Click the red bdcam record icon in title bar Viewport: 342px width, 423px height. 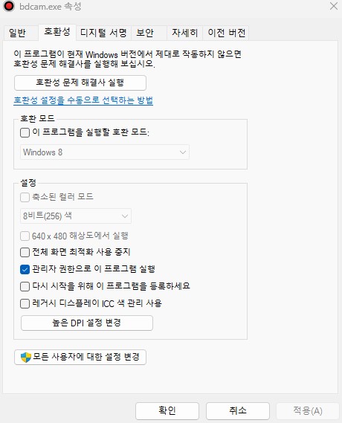pyautogui.click(x=9, y=6)
